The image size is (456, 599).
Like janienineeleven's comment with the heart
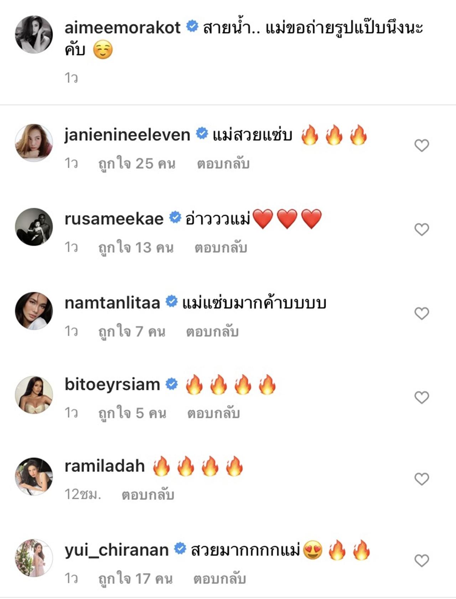pos(422,145)
